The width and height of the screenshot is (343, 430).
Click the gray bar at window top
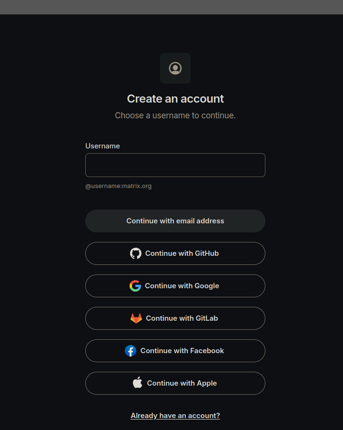(x=171, y=7)
